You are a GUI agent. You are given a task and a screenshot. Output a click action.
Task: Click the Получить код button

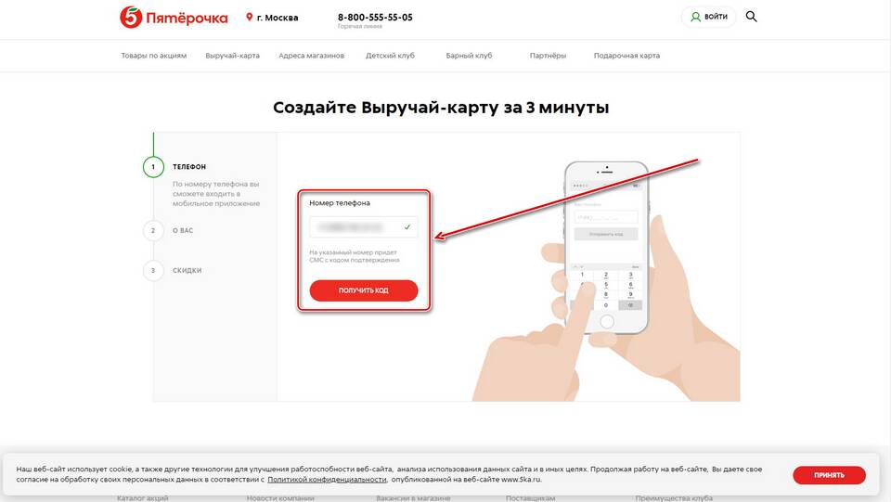(364, 290)
